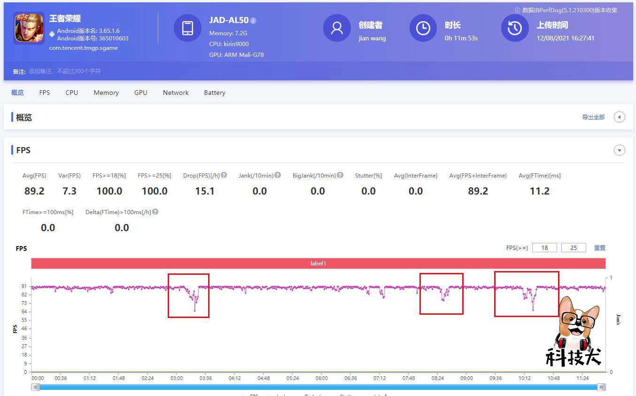Open the BigJank(/10min) help tooltip icon
This screenshot has width=636, height=396.
(340, 175)
